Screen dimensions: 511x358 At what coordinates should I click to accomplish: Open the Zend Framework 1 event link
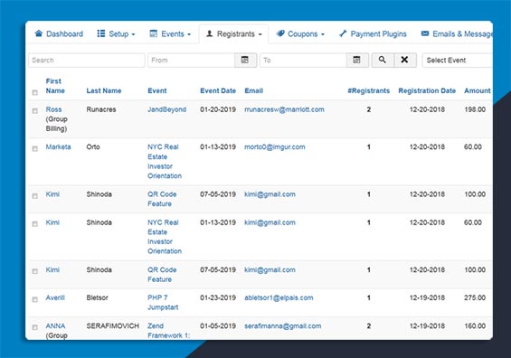point(168,331)
